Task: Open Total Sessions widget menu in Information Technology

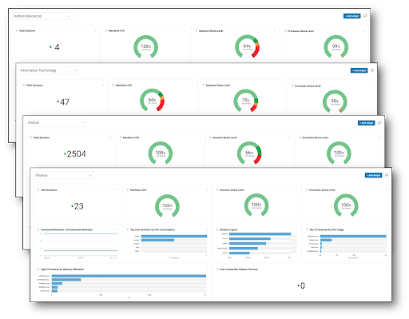Action: click(103, 86)
